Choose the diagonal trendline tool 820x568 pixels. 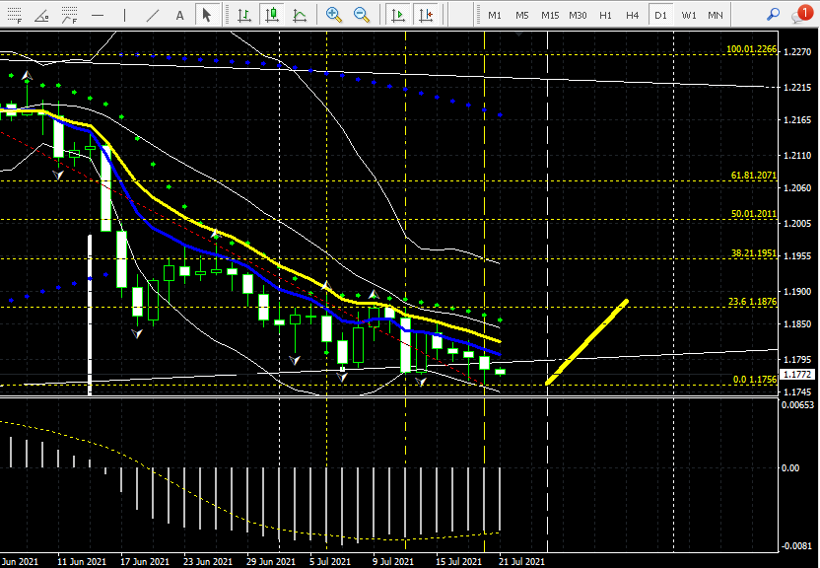pyautogui.click(x=152, y=15)
